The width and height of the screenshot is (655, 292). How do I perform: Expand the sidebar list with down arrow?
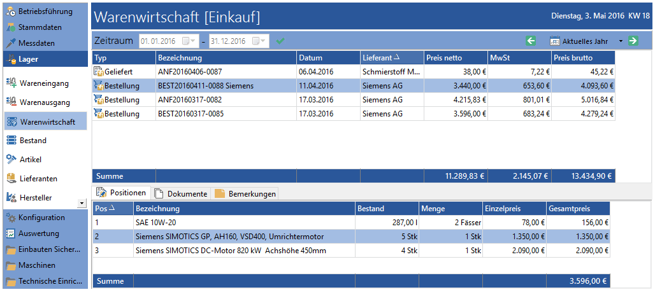(82, 202)
